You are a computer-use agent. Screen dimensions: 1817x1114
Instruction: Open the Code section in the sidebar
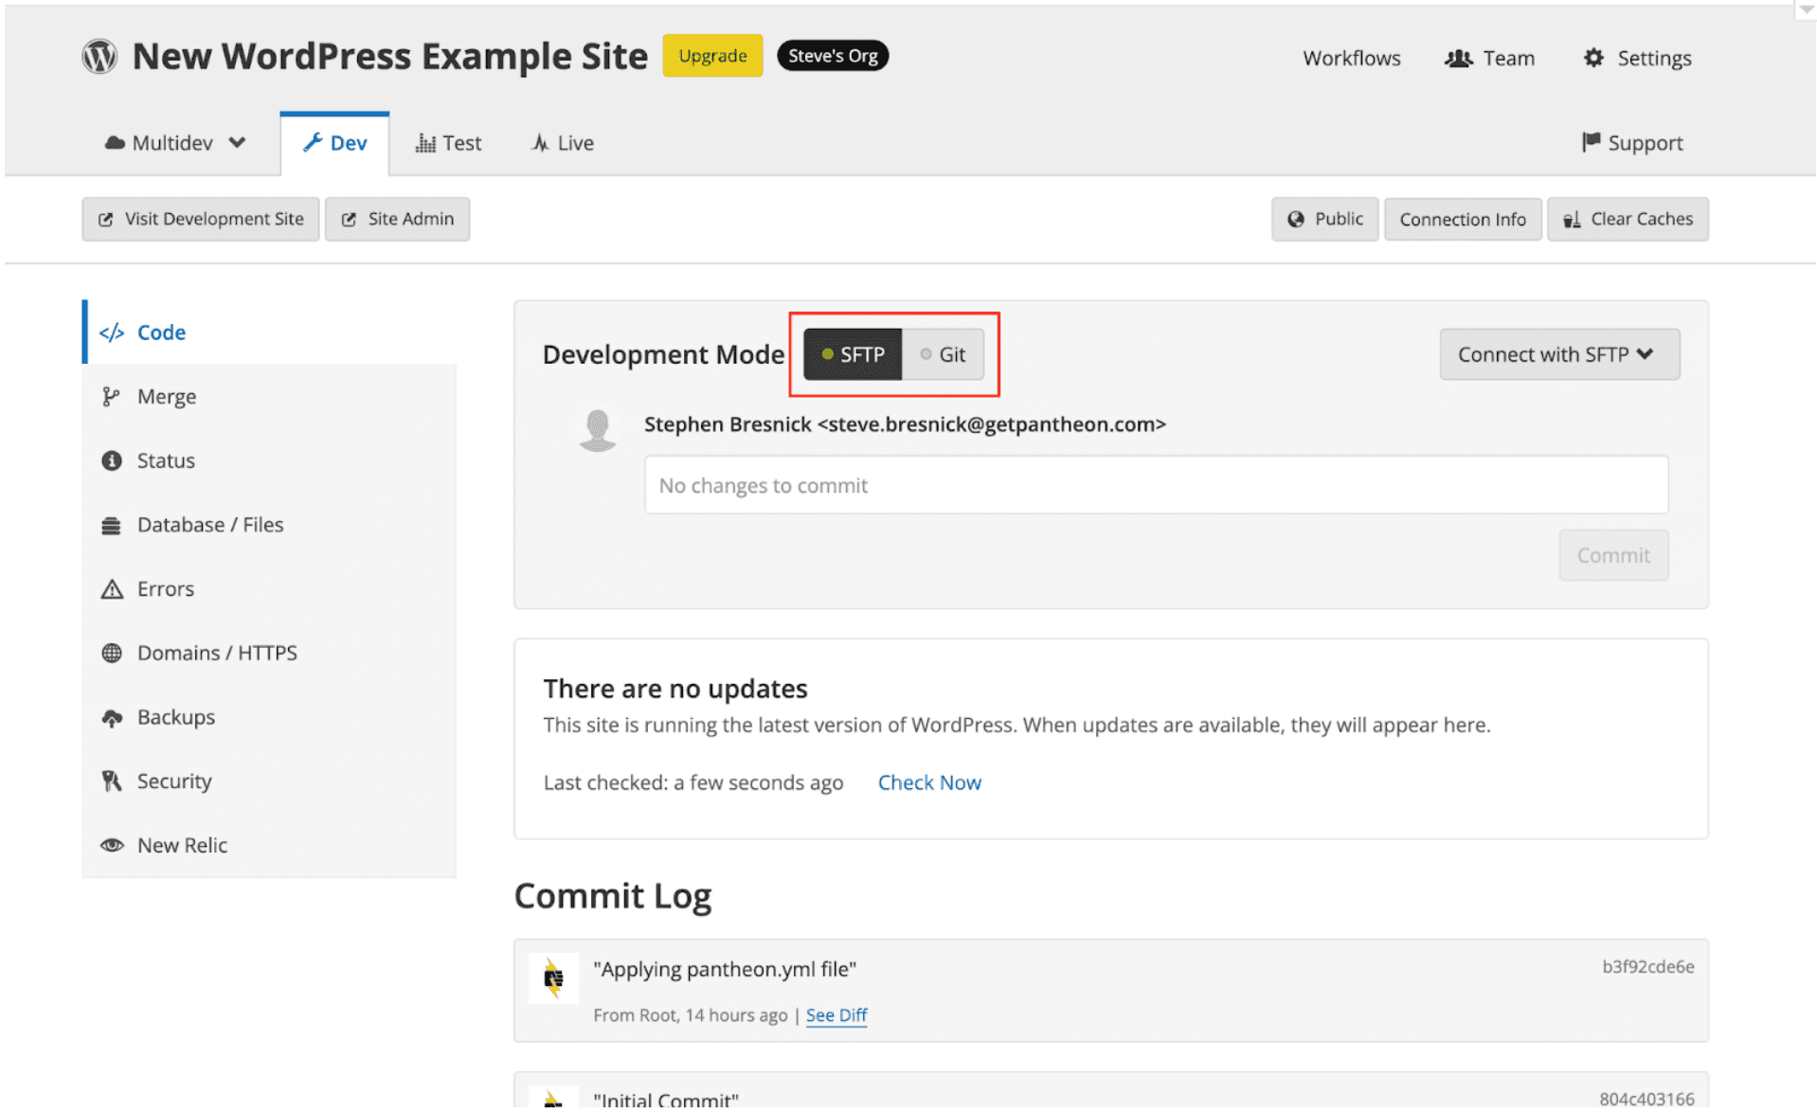[x=160, y=332]
